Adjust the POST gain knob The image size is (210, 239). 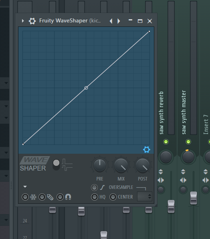(x=143, y=165)
